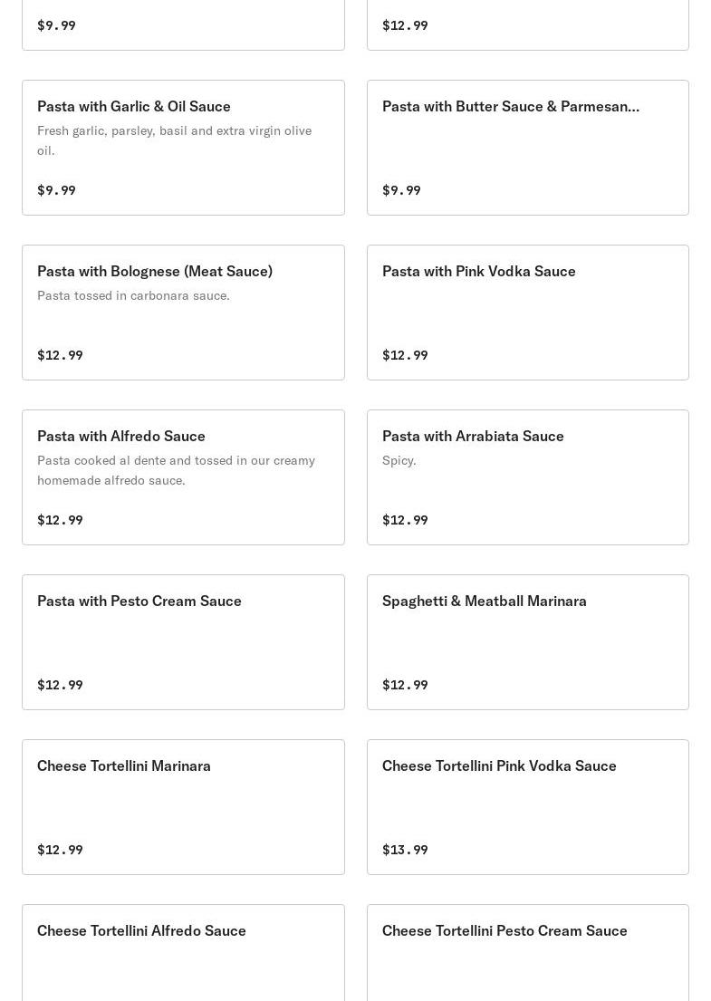Click the partially visible $12.99 top-right item card
Image resolution: width=711 pixels, height=1001 pixels.
(528, 24)
